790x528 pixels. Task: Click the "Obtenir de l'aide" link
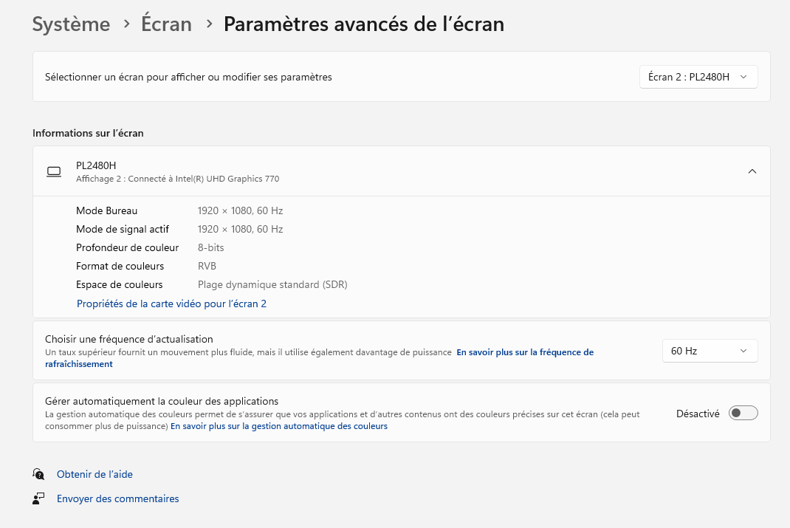(x=95, y=474)
